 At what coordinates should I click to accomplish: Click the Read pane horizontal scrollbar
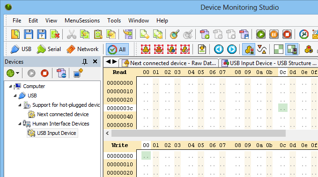pos(199,133)
